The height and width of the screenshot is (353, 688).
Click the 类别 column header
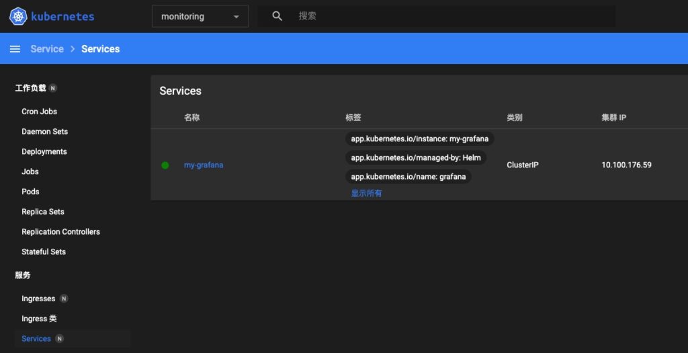[515, 118]
